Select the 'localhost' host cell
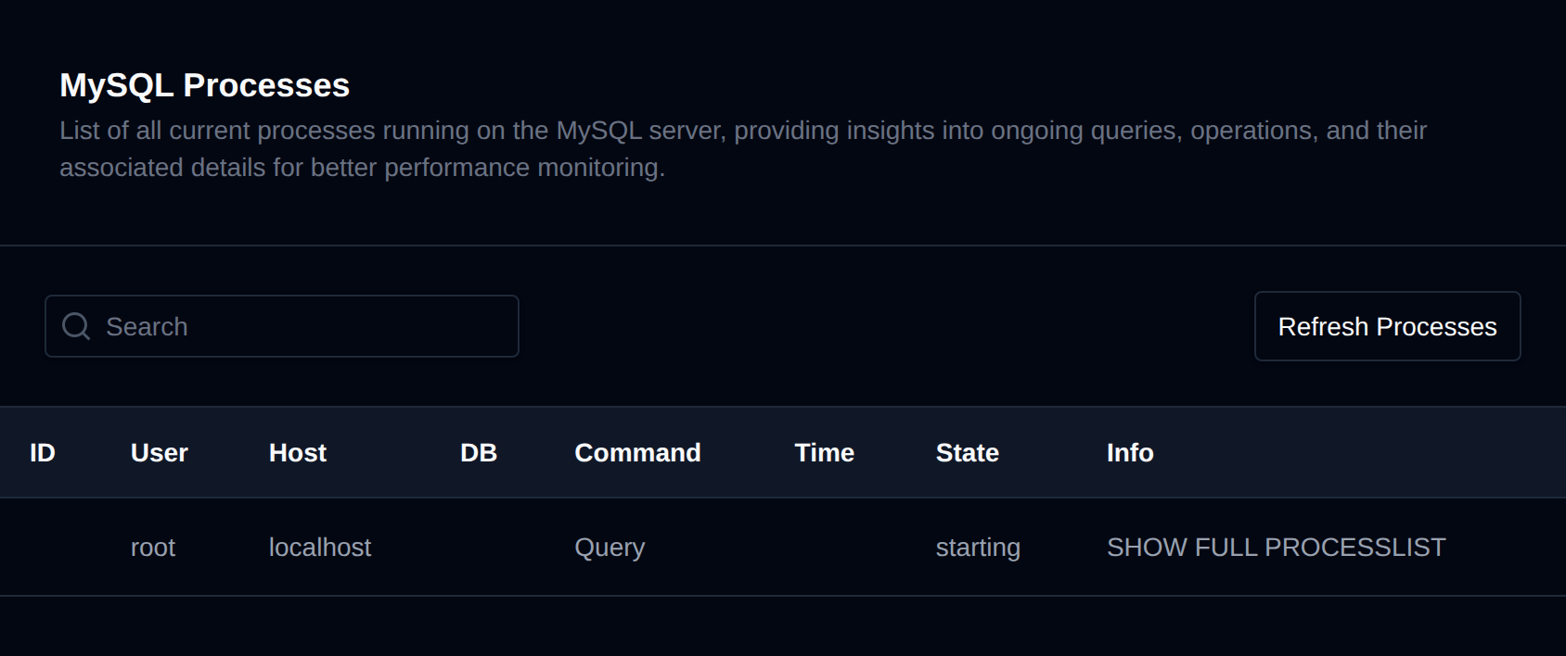The width and height of the screenshot is (1566, 656). [x=320, y=547]
